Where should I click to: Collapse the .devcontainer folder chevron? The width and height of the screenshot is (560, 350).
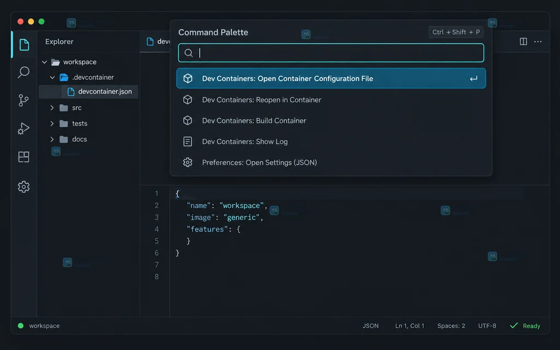coord(52,77)
